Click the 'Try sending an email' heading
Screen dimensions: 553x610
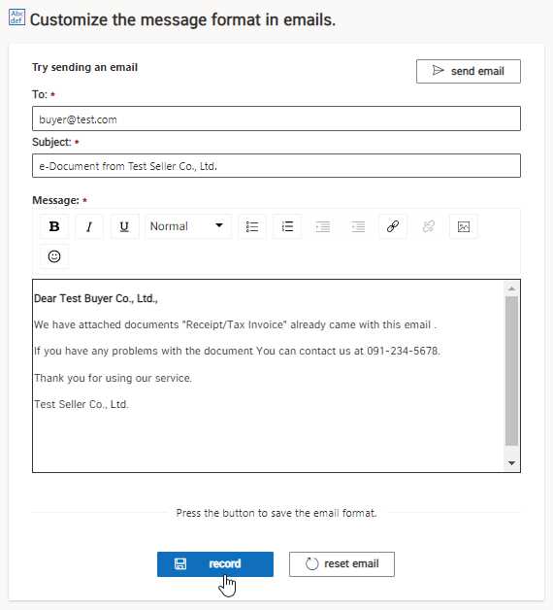point(84,67)
